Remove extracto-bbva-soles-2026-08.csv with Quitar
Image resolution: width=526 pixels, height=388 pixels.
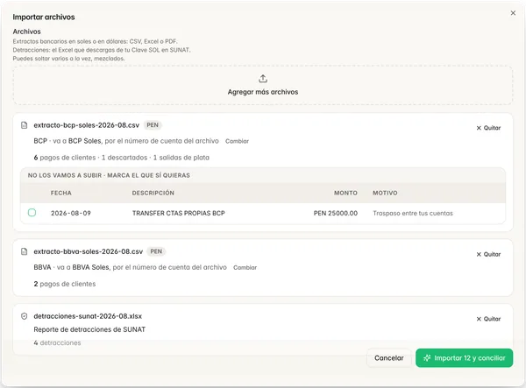(x=488, y=254)
